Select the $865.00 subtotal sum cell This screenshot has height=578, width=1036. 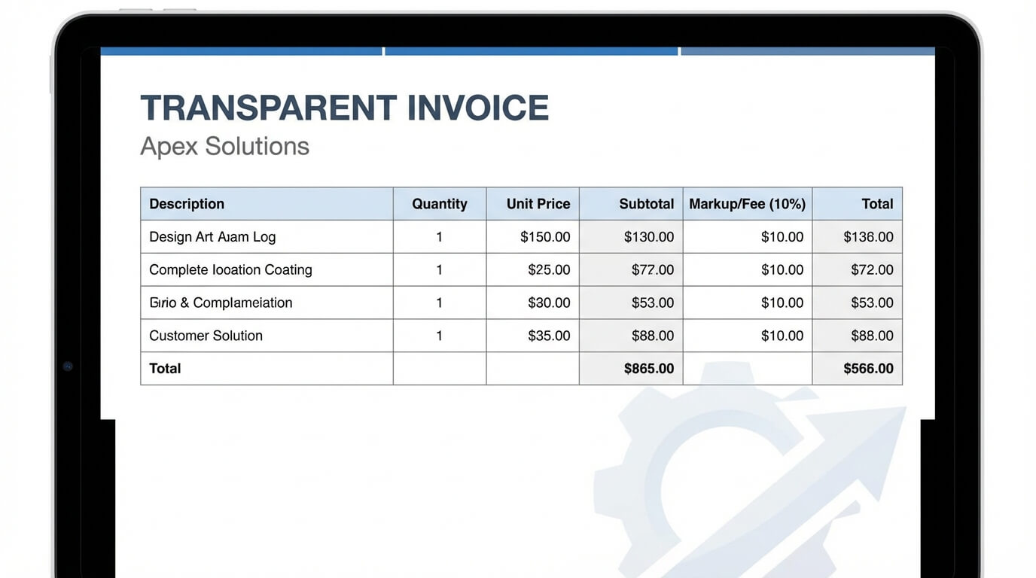click(648, 369)
